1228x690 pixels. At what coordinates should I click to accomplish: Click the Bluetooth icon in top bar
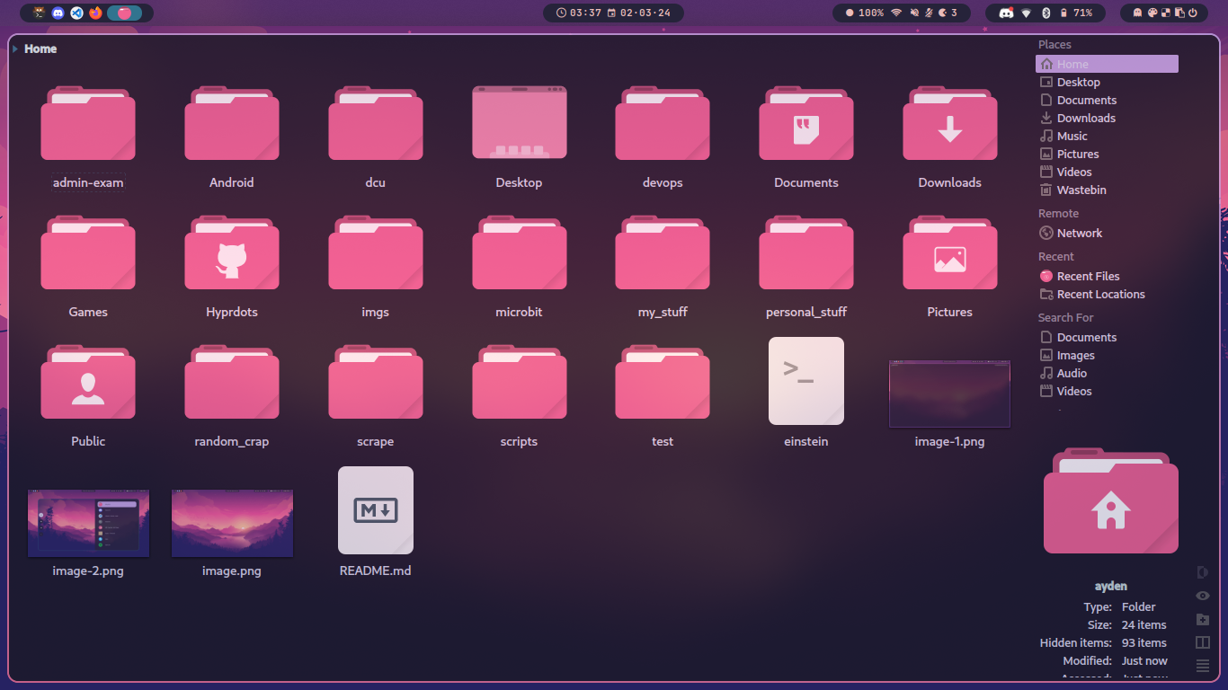coord(1046,13)
